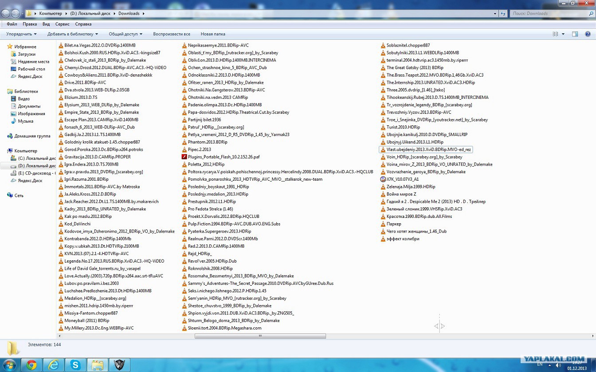Image resolution: width=596 pixels, height=372 pixels.
Task: Open Skype taskbar icon
Action: coord(75,365)
